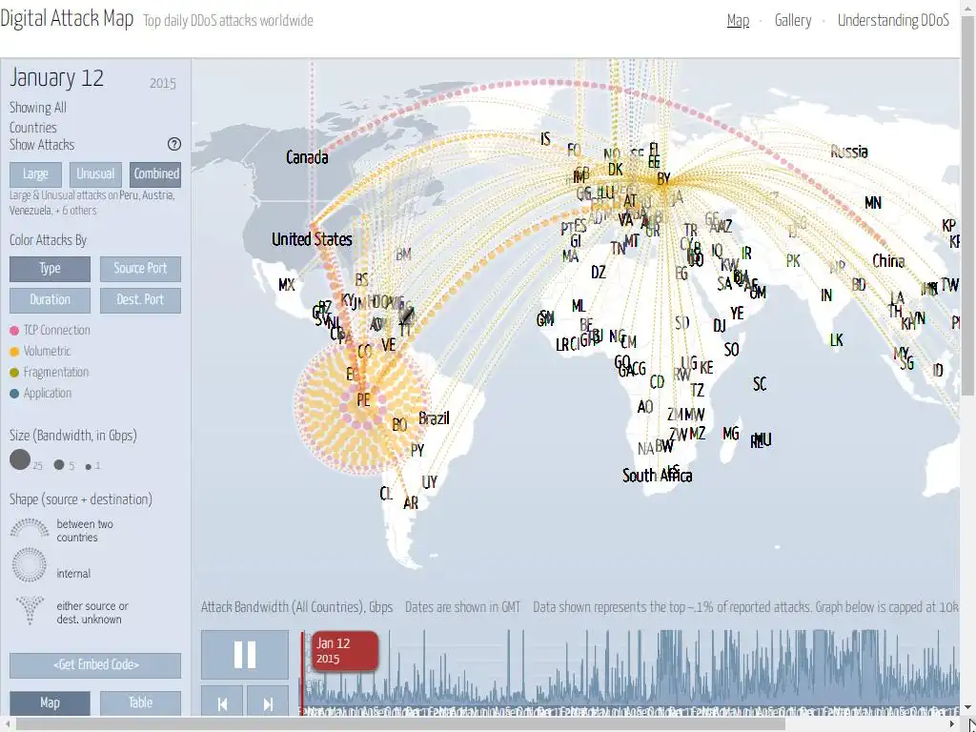Click the LK Sri Lanka map label
Screen dimensions: 976x732
[x=837, y=340]
